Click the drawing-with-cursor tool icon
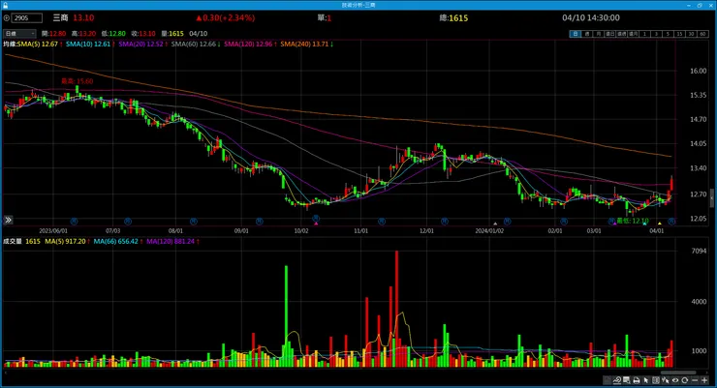The image size is (717, 388). 666,380
